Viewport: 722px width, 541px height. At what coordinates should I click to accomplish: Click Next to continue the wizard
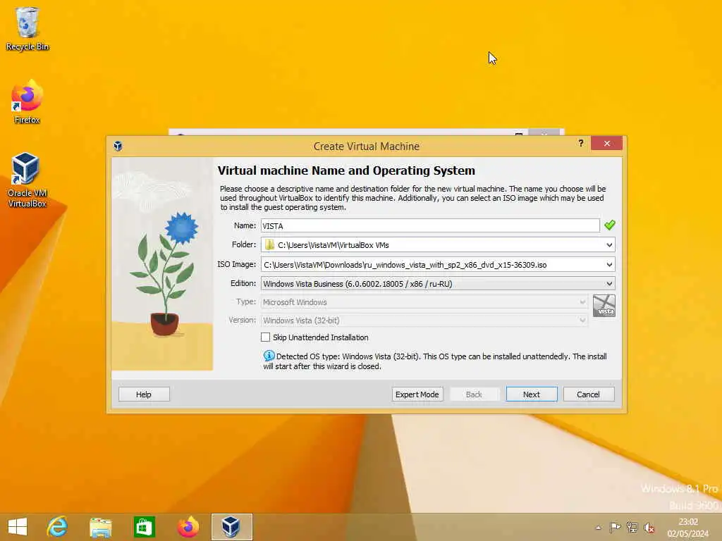coord(532,394)
